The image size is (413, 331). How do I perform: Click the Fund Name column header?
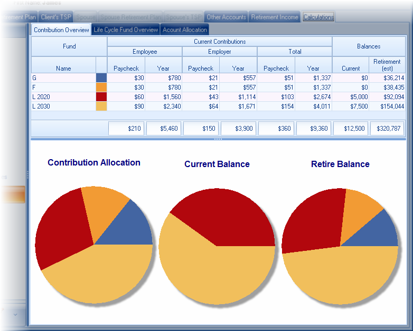63,68
